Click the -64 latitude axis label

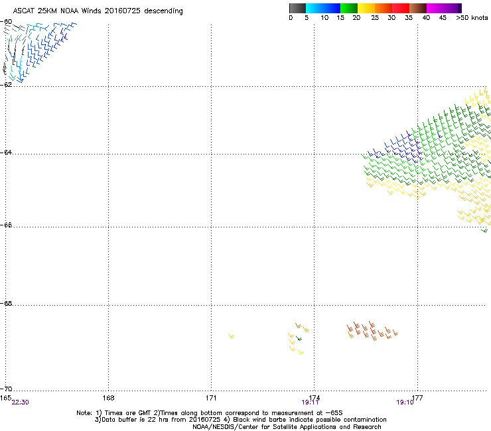tap(6, 152)
